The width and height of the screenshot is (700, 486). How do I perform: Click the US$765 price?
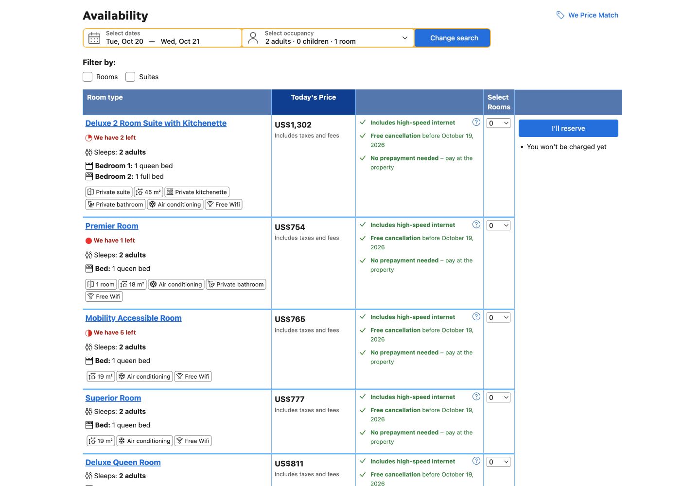coord(290,319)
